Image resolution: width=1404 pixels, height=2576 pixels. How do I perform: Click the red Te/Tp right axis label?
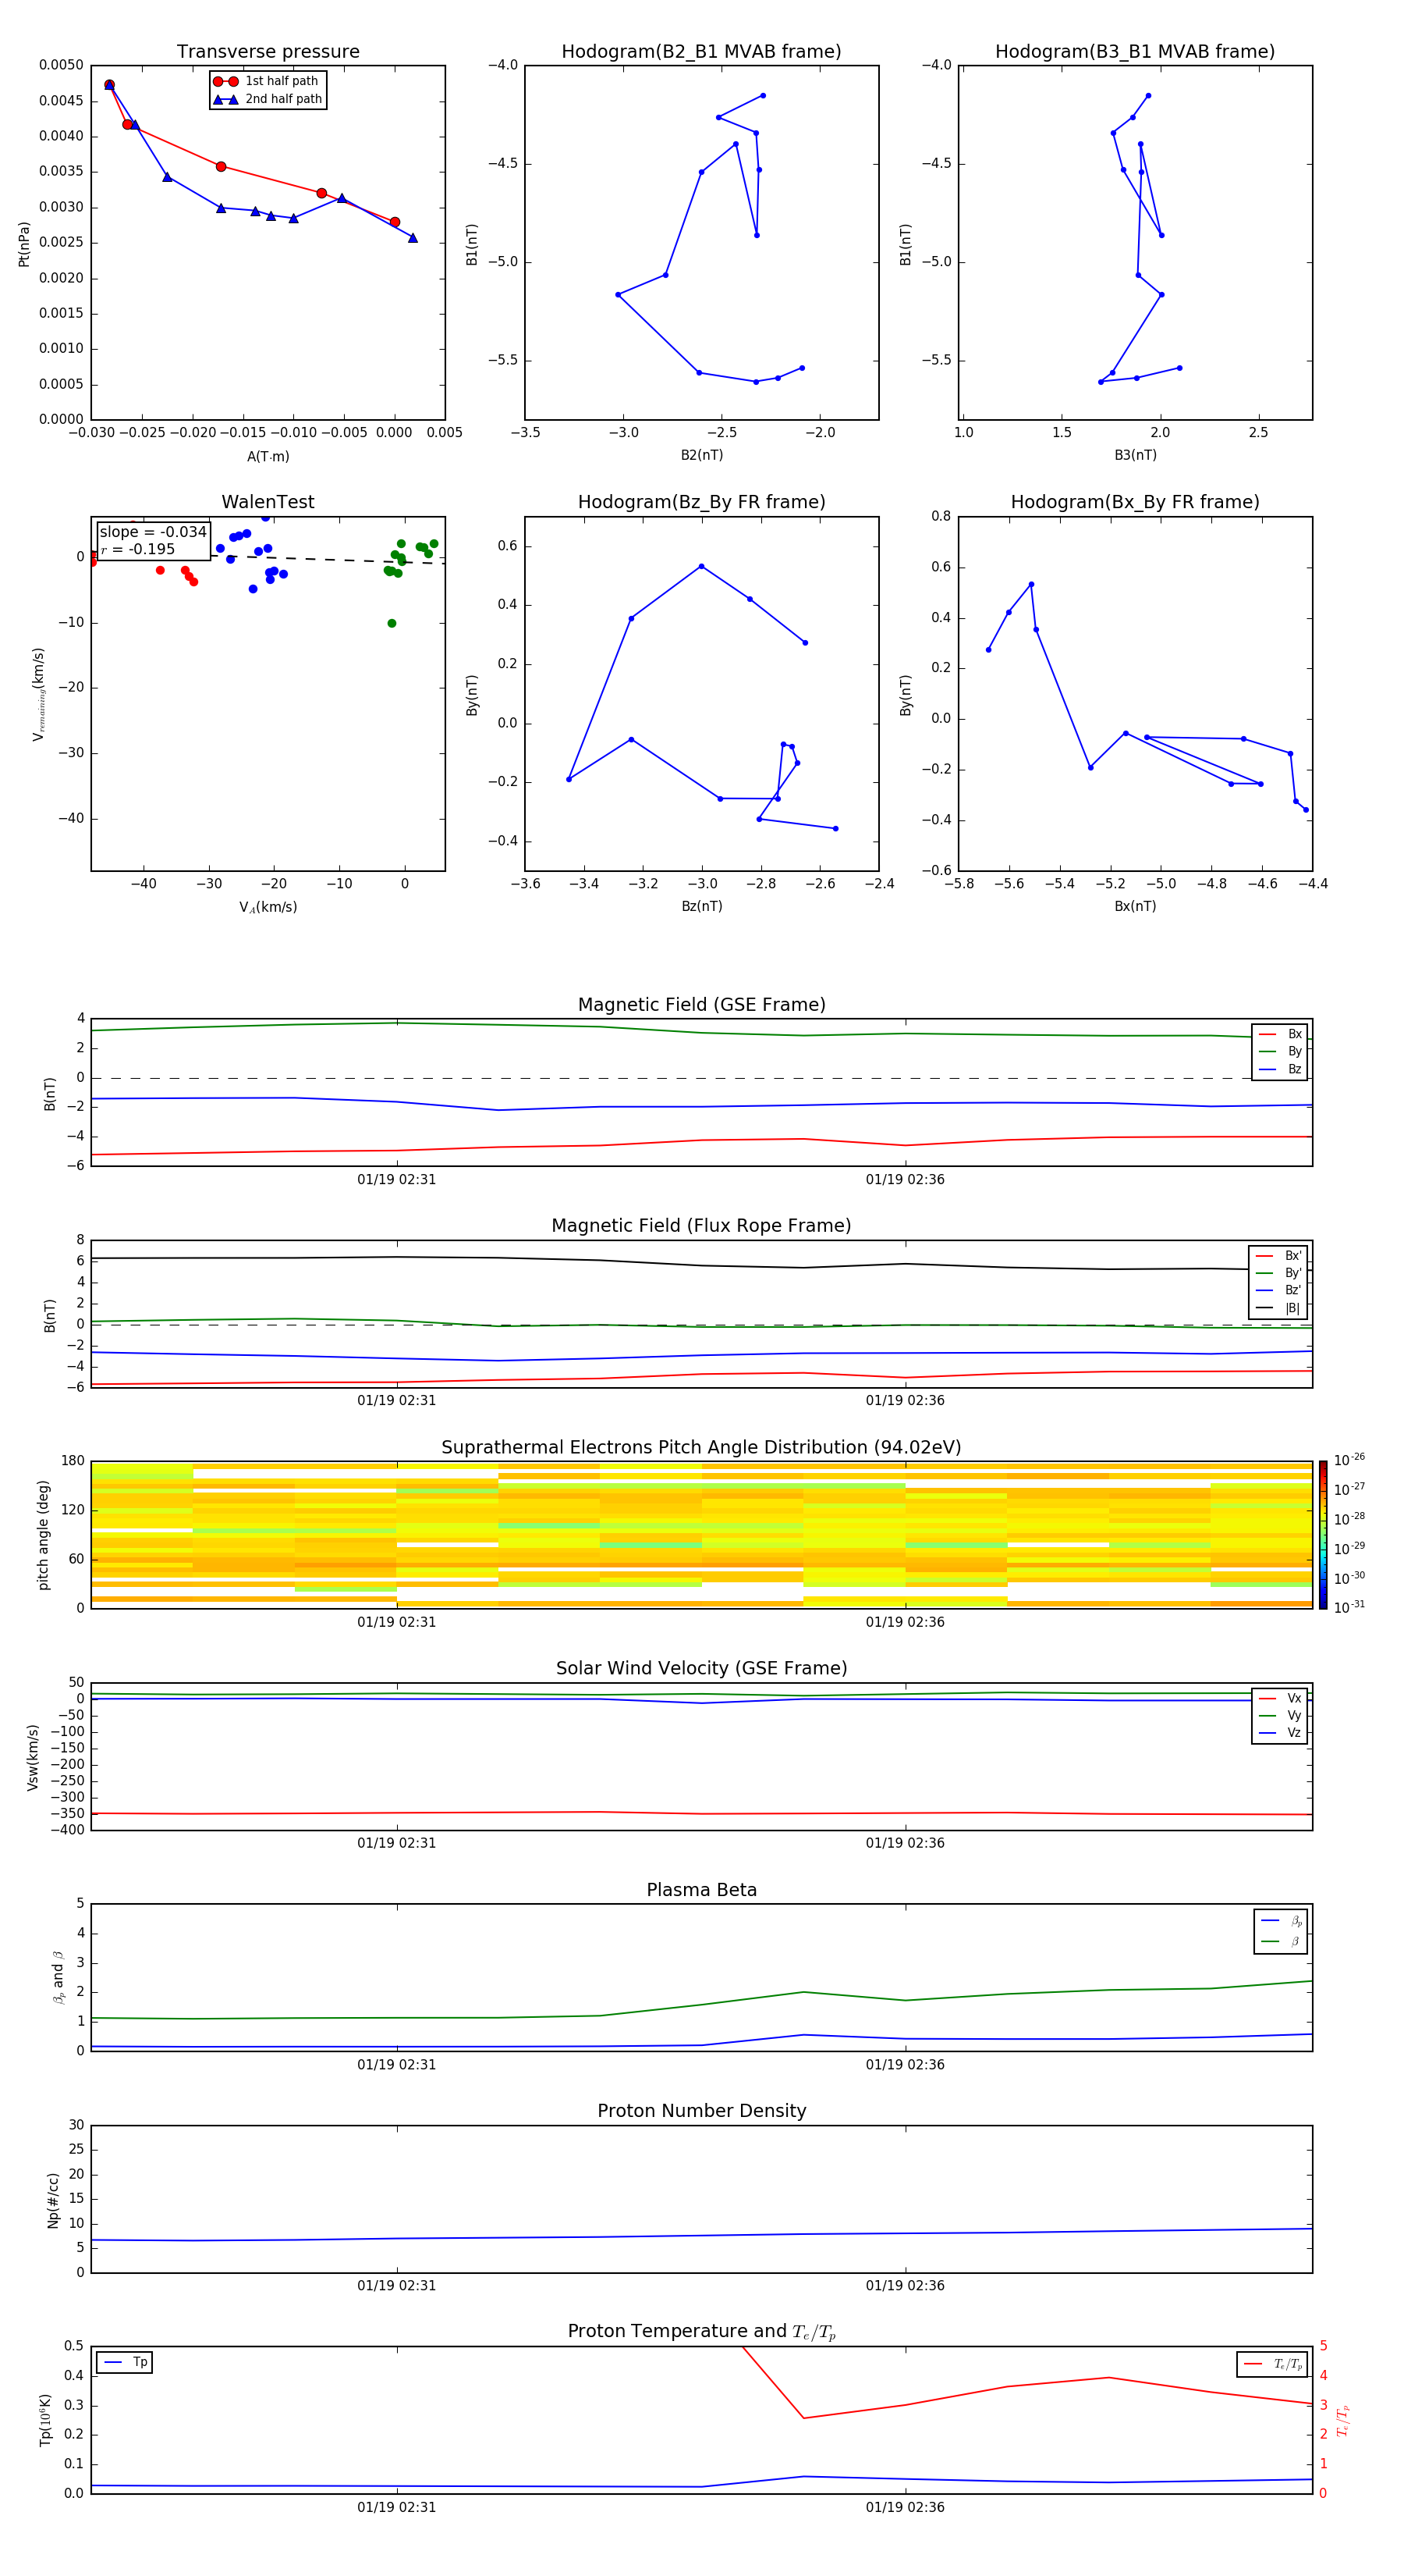1343,2421
